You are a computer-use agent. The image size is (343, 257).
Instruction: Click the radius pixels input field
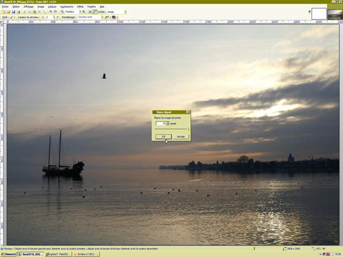pos(160,123)
